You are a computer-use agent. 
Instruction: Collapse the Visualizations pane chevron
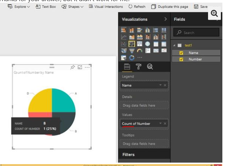coord(165,19)
